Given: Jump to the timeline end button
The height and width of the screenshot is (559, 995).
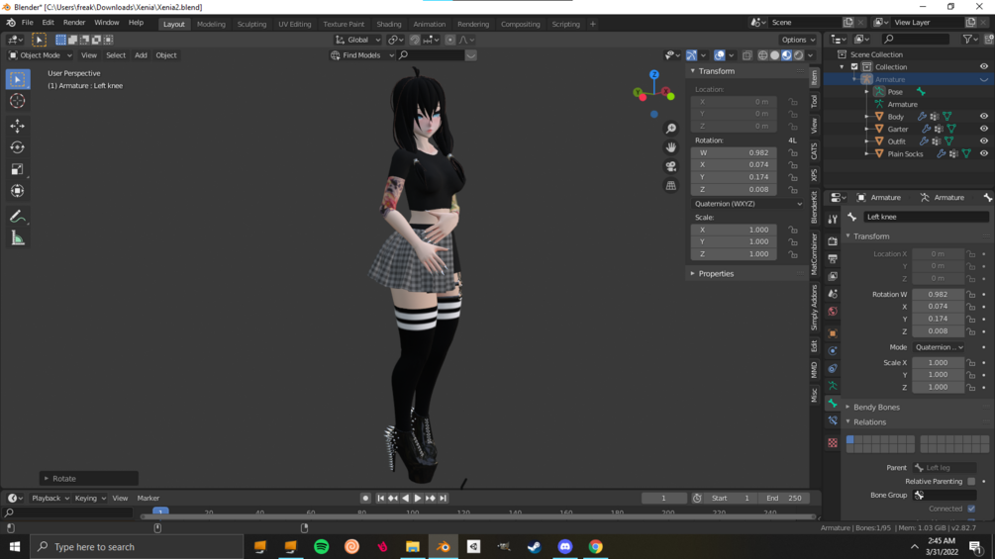Looking at the screenshot, I should click(443, 499).
